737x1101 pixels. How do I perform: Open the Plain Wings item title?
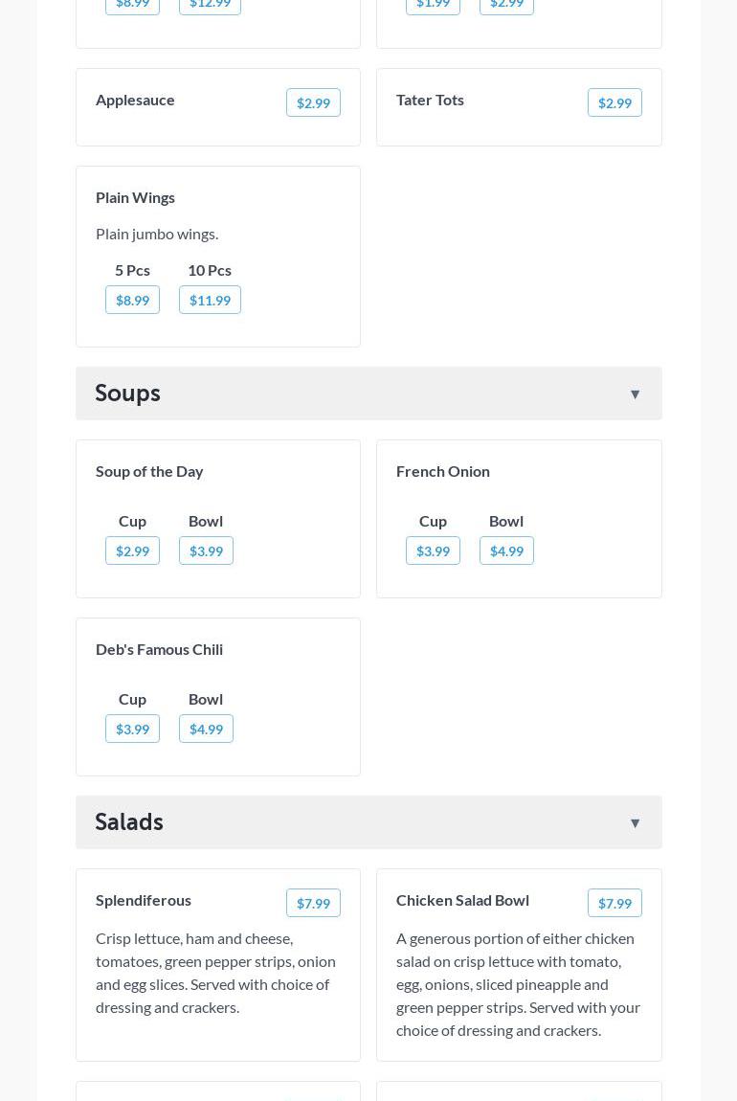pyautogui.click(x=135, y=197)
